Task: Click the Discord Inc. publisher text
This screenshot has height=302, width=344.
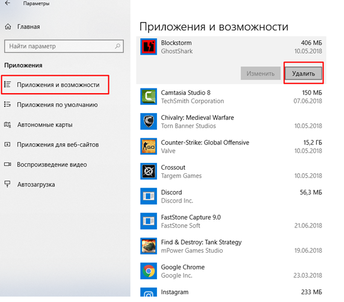Action: (x=177, y=200)
